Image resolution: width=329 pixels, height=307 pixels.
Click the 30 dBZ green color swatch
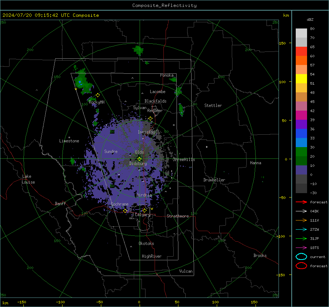[301, 151]
